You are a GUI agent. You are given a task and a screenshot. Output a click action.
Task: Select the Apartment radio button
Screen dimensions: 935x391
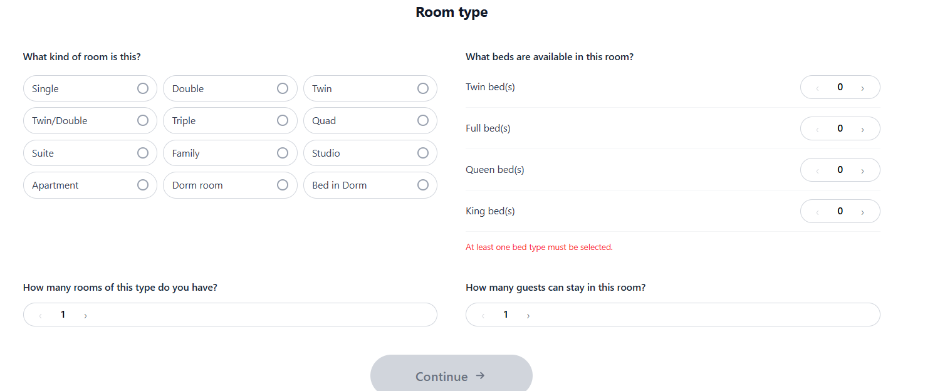coord(143,185)
